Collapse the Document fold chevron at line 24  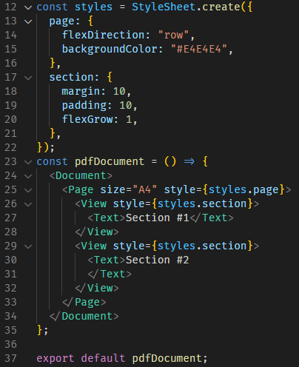coord(28,176)
